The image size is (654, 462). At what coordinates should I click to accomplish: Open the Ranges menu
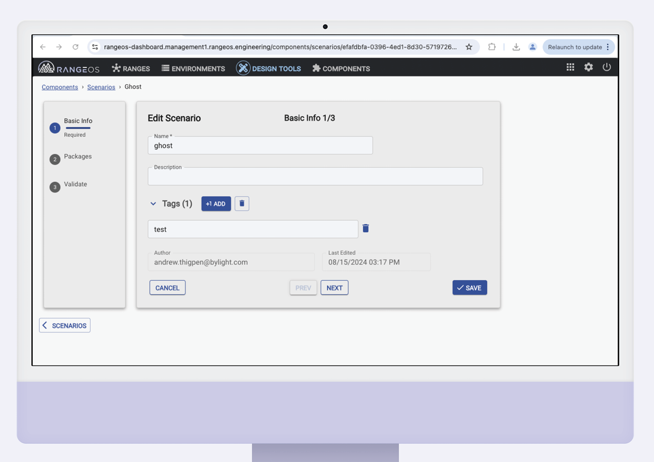[x=131, y=68]
